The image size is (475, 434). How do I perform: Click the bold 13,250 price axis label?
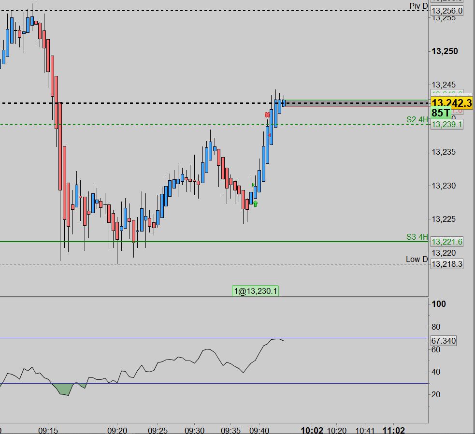445,51
